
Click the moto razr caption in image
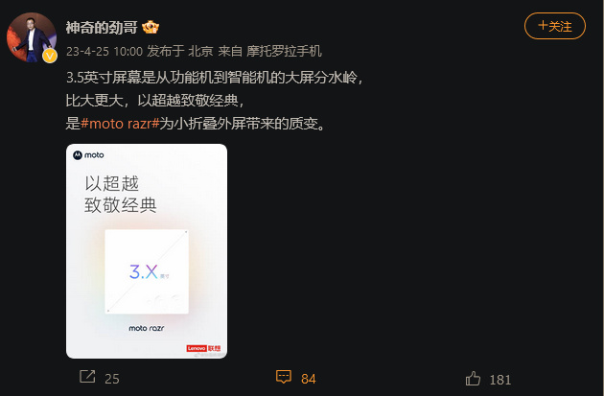(147, 328)
